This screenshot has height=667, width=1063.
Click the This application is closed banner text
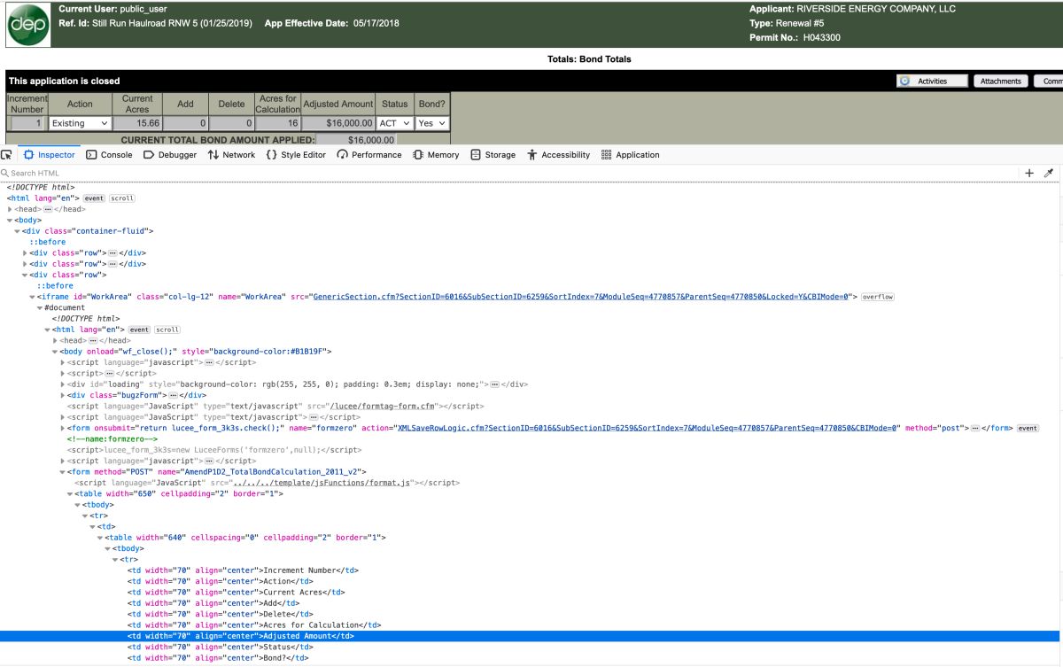[64, 81]
